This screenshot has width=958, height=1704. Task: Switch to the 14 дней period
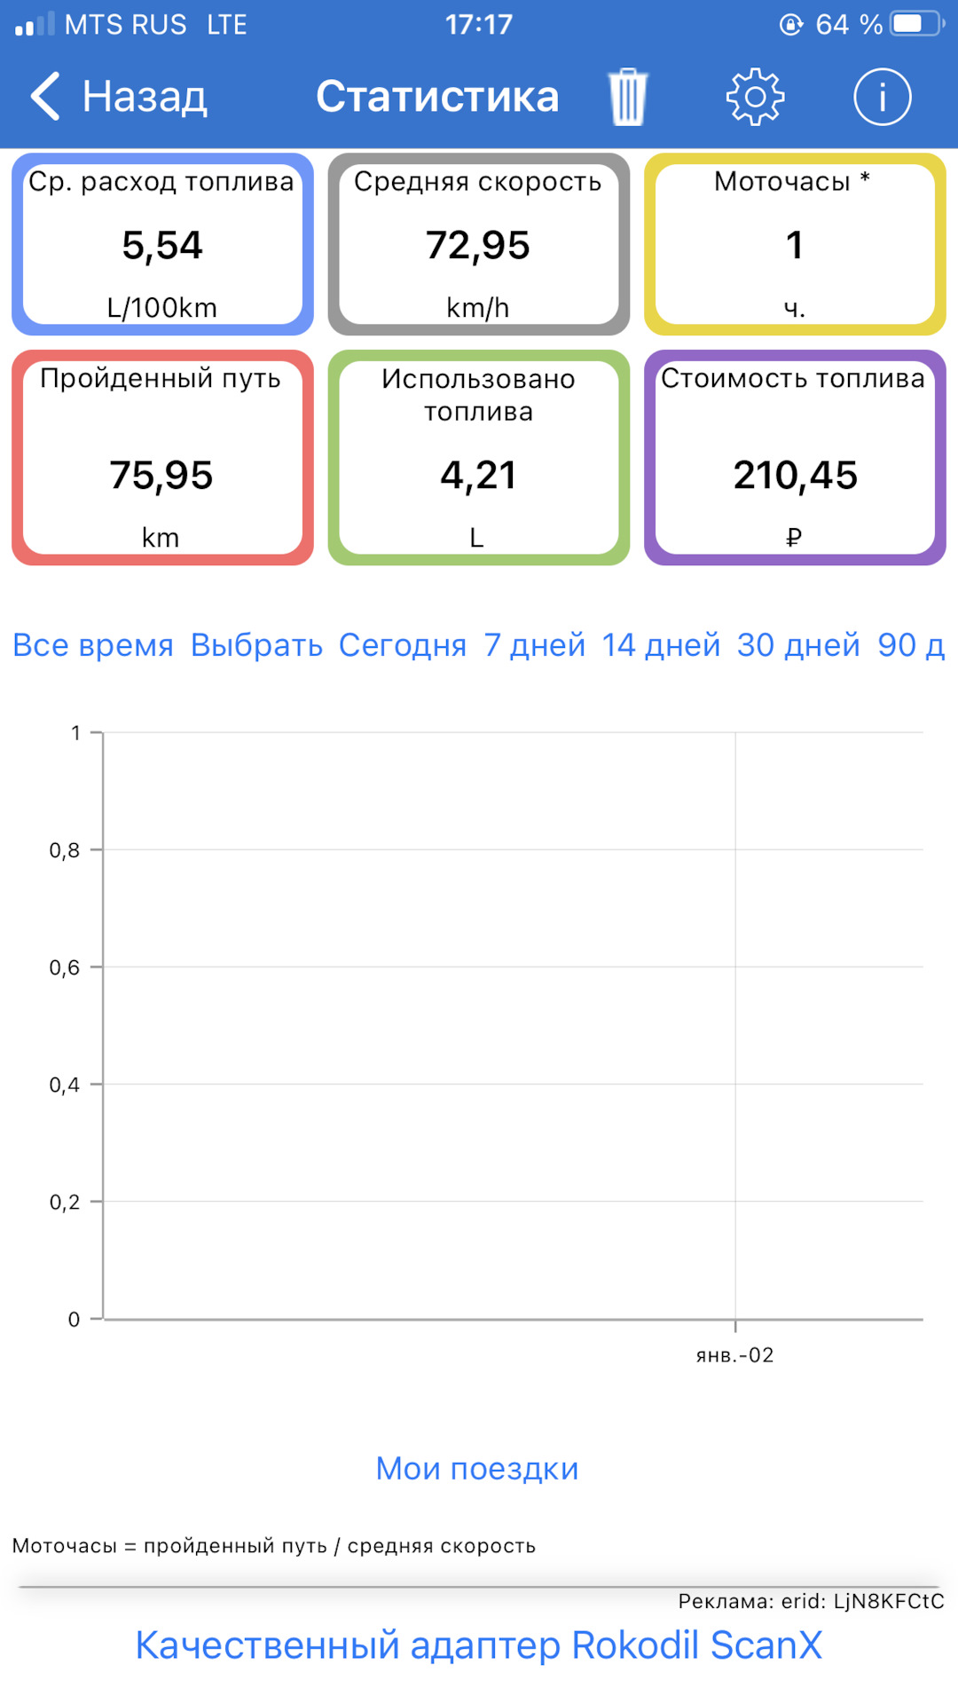(661, 645)
